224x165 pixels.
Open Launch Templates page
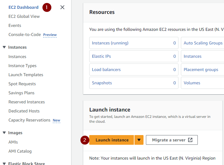tap(26, 75)
